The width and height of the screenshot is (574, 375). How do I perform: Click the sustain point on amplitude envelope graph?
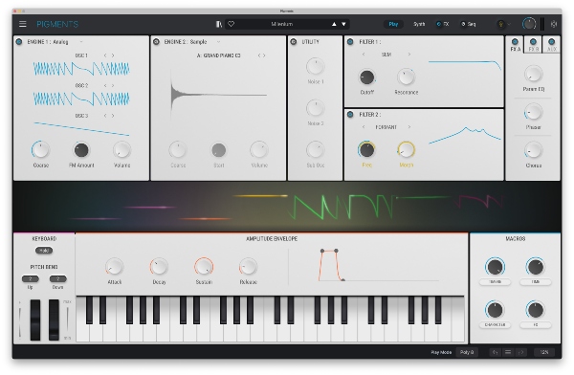tap(336, 251)
